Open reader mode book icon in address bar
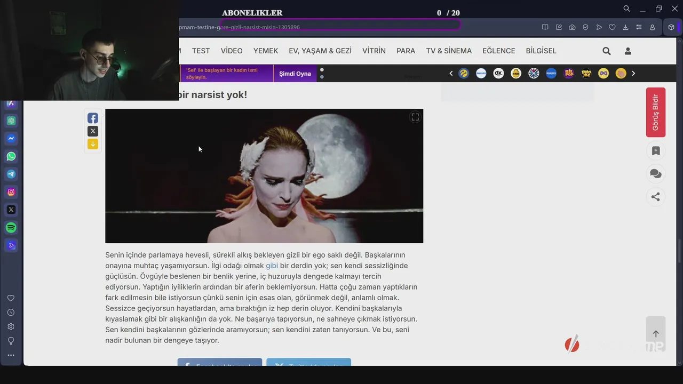This screenshot has width=683, height=384. coord(545,27)
